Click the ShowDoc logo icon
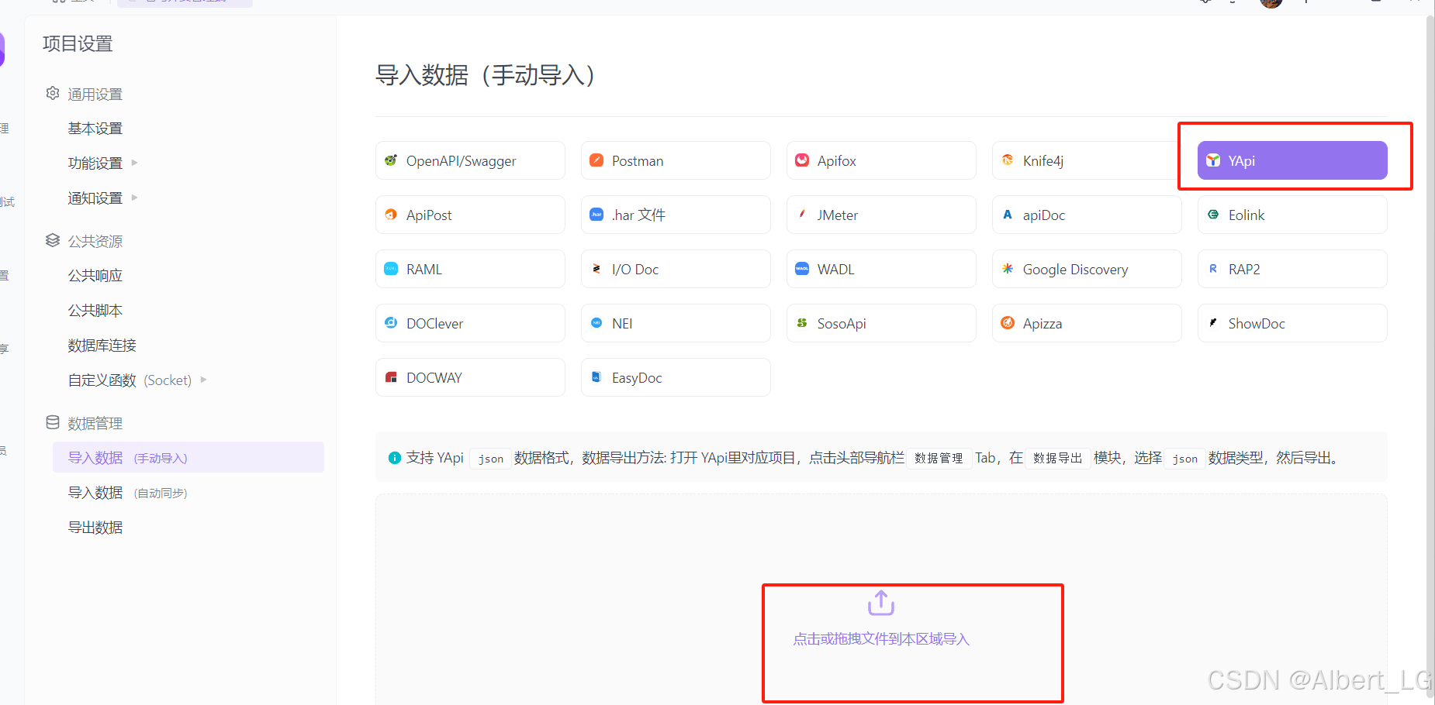The height and width of the screenshot is (705, 1435). (1213, 323)
